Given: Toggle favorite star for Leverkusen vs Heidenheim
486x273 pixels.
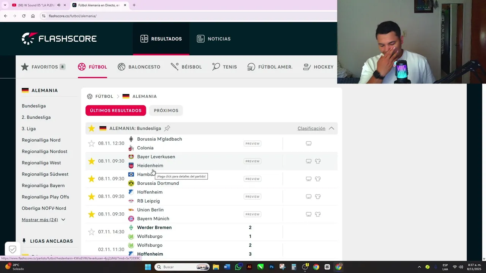Looking at the screenshot, I should (92, 161).
